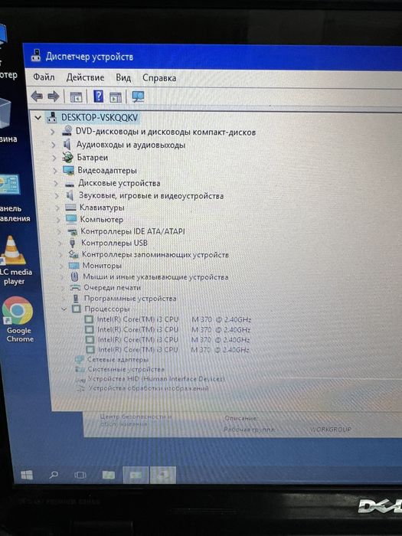Click the Дисковые устройства drive icon
Screen dimensions: 402x536
[x=70, y=184]
